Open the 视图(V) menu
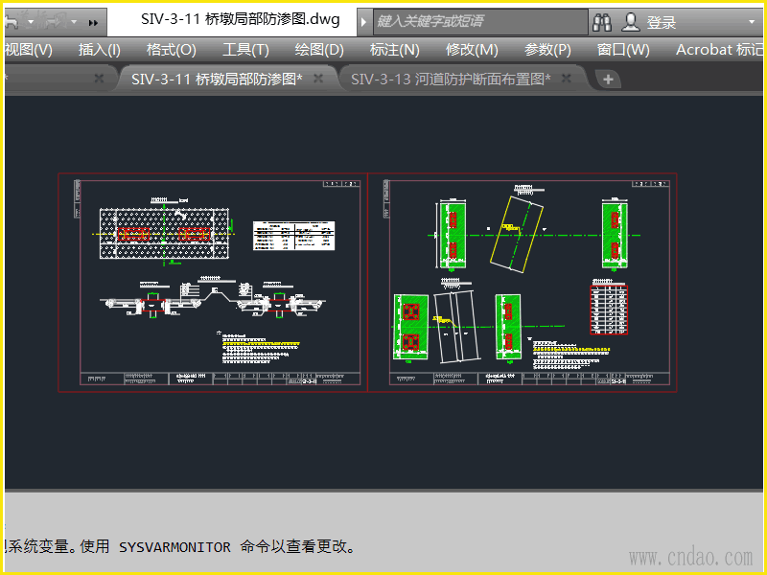767x575 pixels. [x=29, y=50]
